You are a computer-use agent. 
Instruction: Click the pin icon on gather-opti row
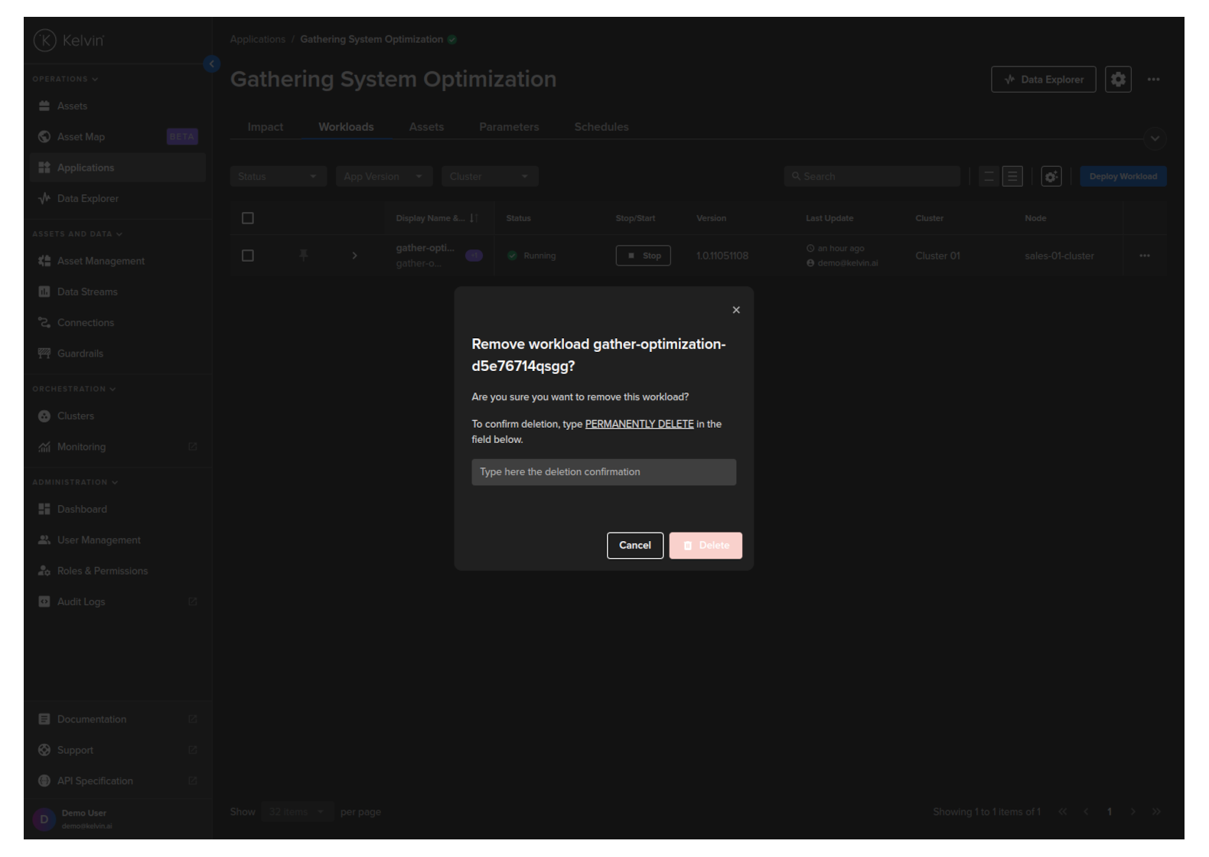304,256
